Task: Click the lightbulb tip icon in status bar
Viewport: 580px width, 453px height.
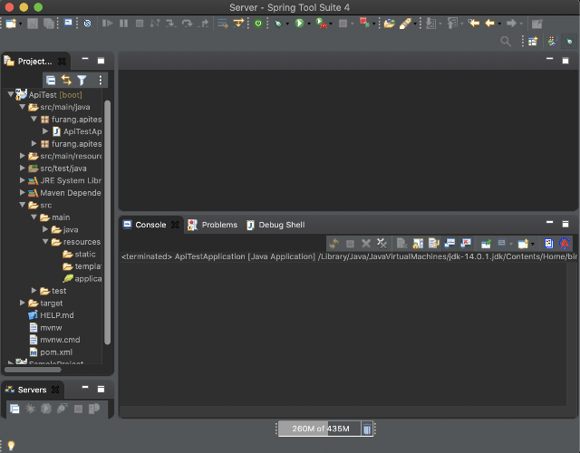Action: [11, 445]
